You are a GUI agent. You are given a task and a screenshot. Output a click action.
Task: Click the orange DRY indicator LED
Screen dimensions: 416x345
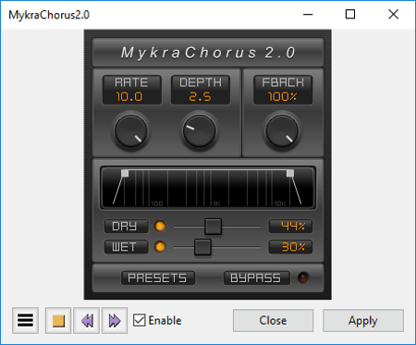[160, 227]
